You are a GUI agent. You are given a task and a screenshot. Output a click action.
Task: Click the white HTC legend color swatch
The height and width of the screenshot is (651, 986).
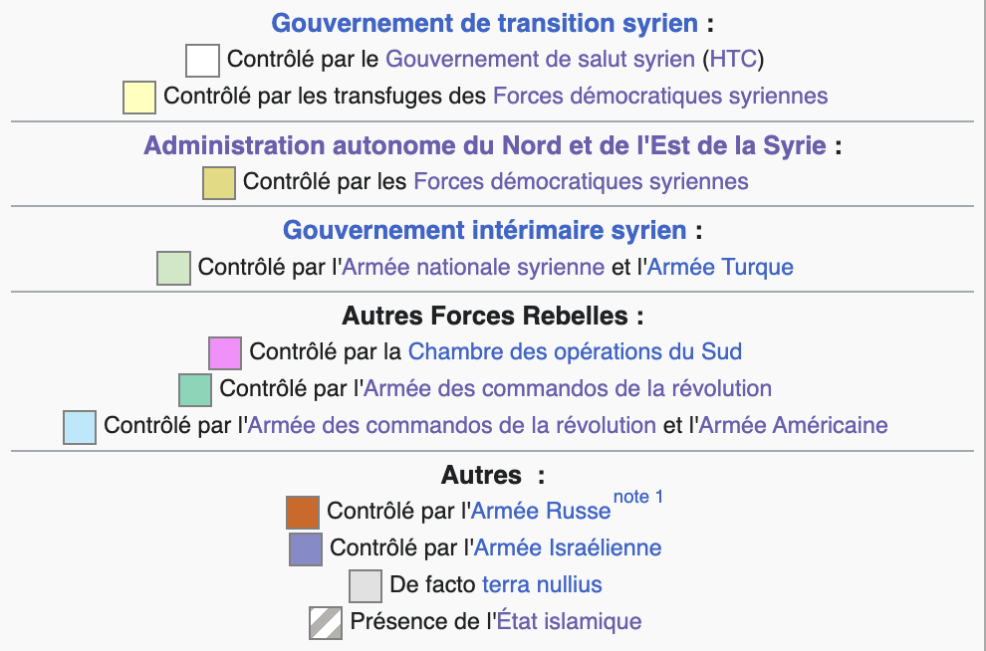[202, 60]
